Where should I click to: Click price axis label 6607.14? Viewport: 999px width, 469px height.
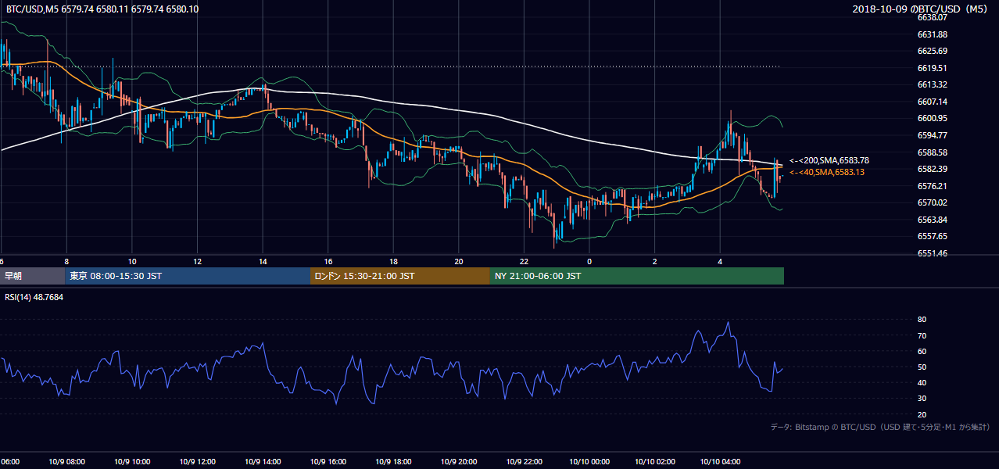pos(932,102)
